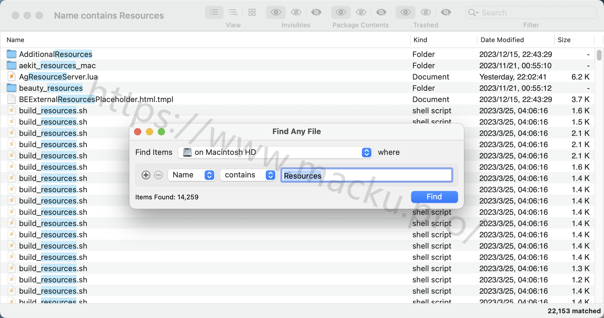The image size is (604, 318).
Task: Click 3.7 K size value
Action: [x=580, y=99]
